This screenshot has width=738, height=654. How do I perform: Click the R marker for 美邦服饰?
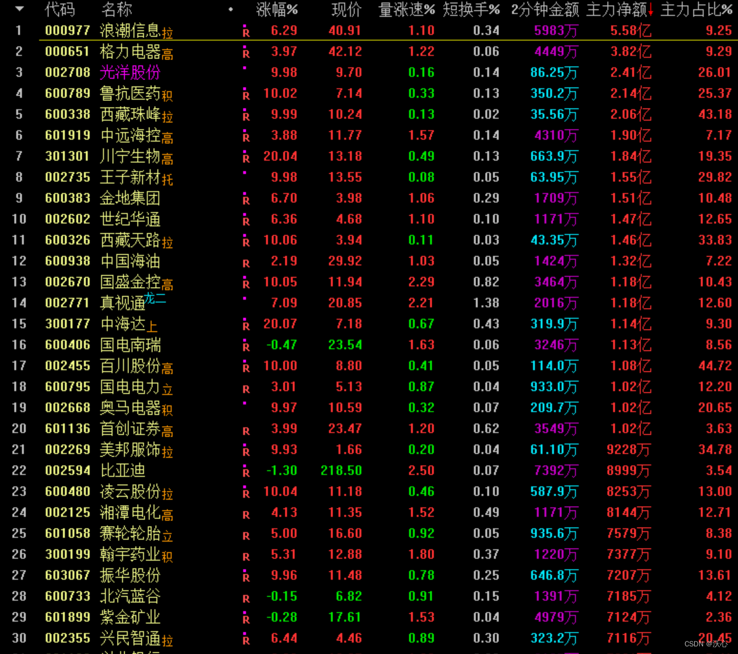(246, 451)
